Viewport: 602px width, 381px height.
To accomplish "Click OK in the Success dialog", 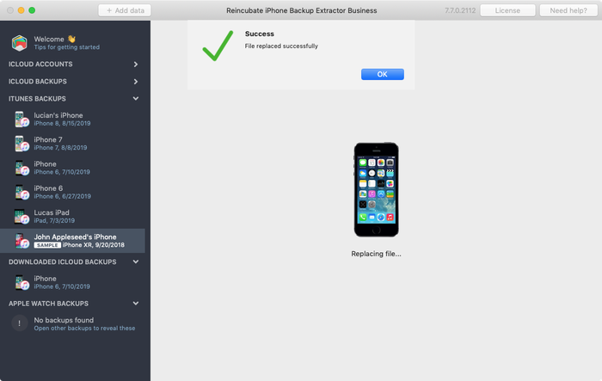I will pyautogui.click(x=383, y=74).
